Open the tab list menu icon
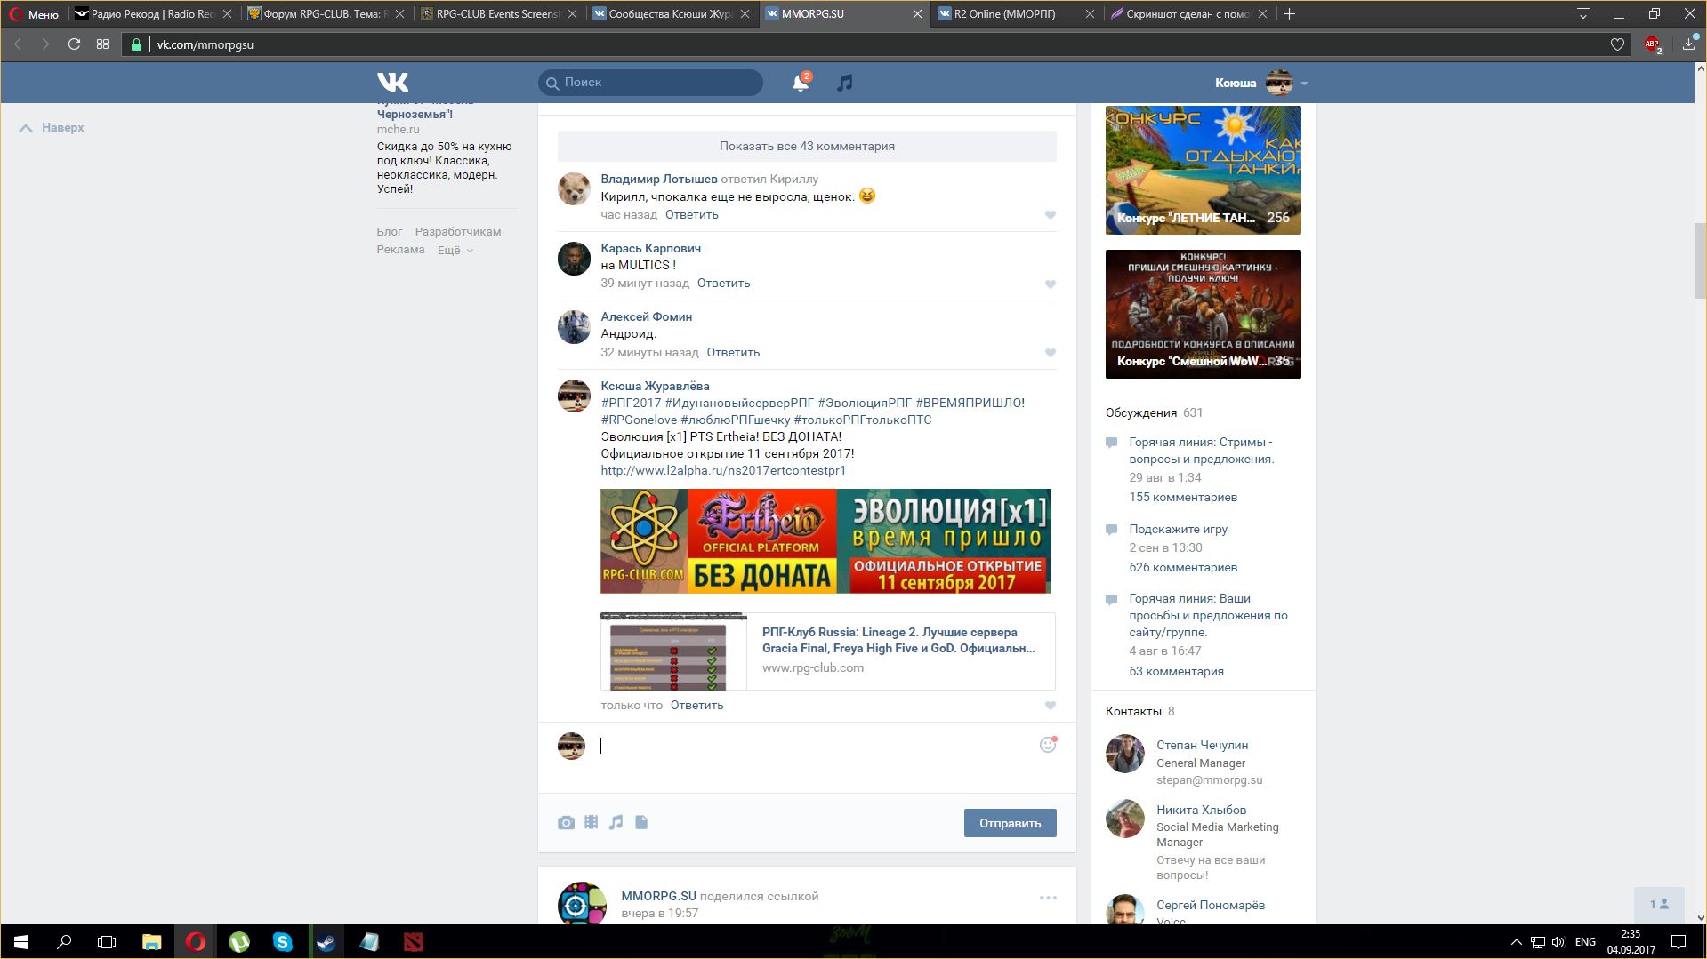The height and width of the screenshot is (959, 1707). pos(1582,13)
